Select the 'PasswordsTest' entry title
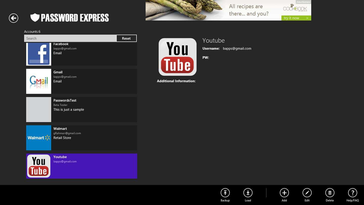364x205 pixels. 65,100
